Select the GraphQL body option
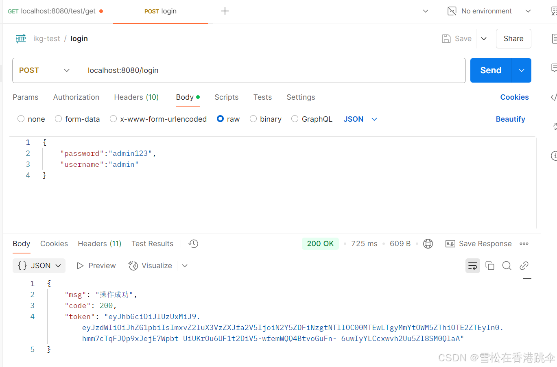 (x=295, y=119)
